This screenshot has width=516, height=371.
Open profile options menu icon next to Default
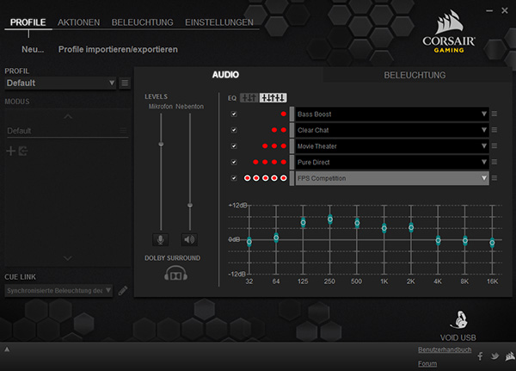[125, 83]
